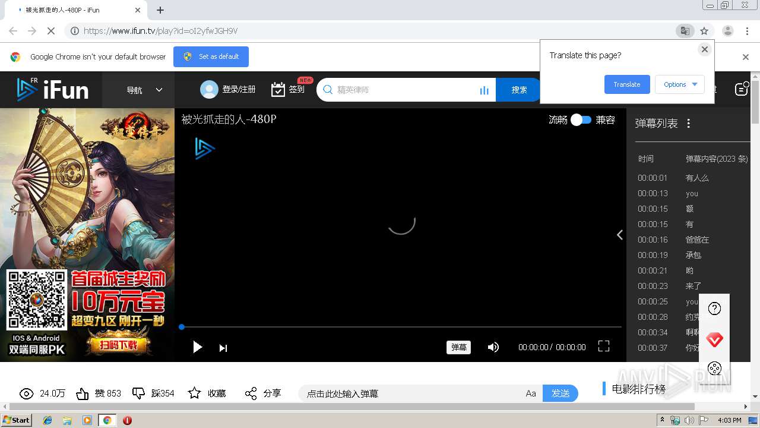Click the top-right notification icon in header
760x428 pixels.
point(742,89)
